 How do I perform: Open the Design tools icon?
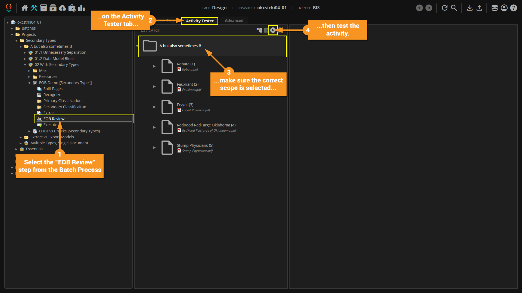(x=34, y=8)
